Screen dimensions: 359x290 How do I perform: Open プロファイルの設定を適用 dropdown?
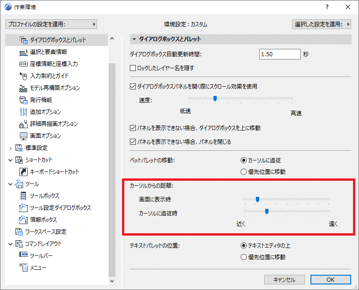point(51,24)
